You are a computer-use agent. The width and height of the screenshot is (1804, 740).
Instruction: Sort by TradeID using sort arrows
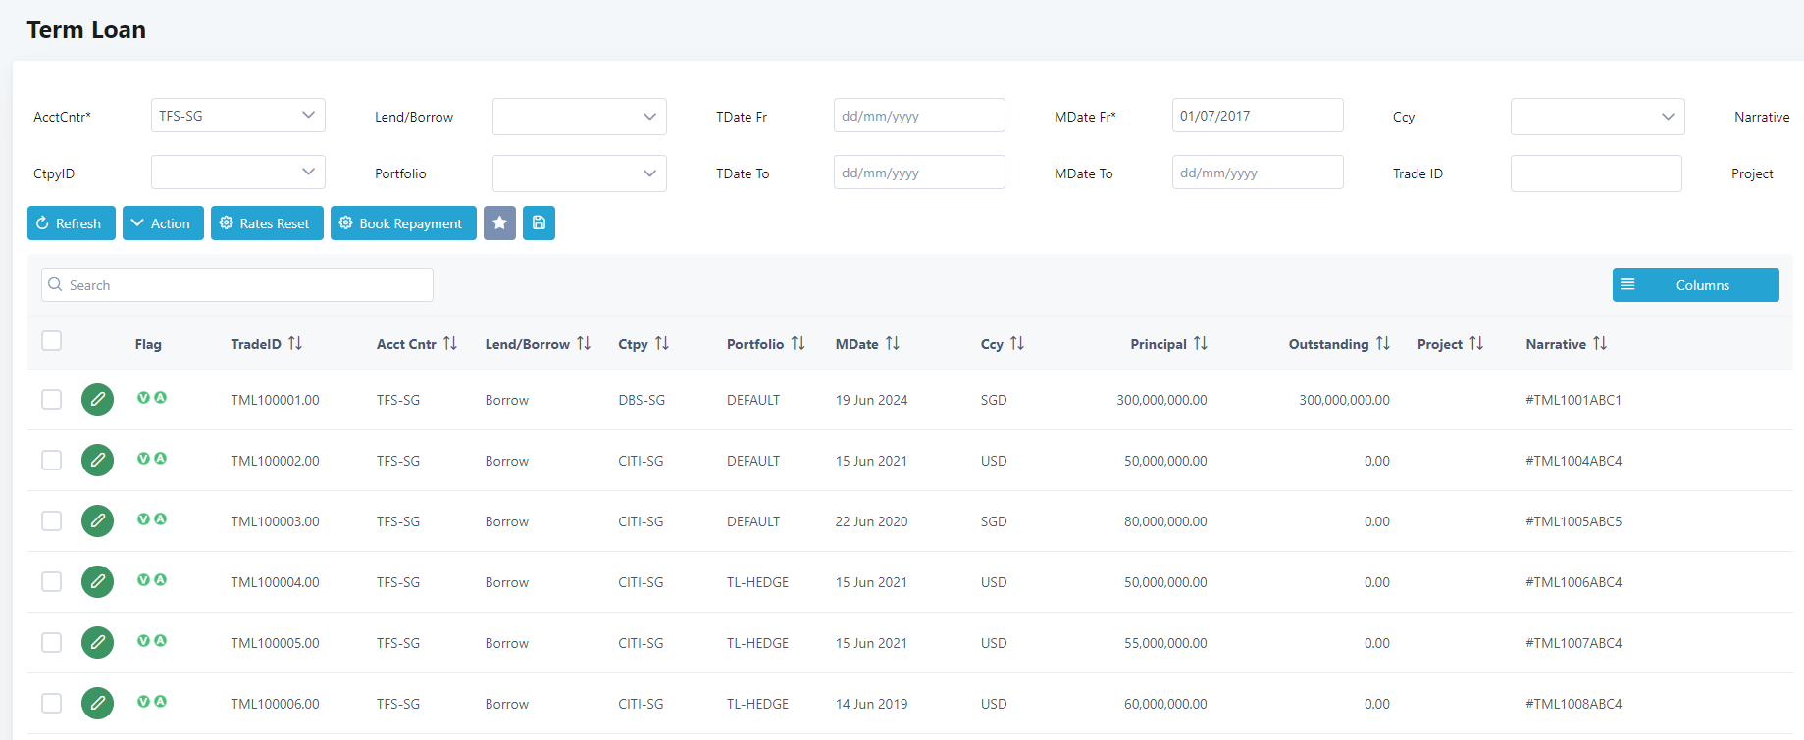pyautogui.click(x=295, y=344)
